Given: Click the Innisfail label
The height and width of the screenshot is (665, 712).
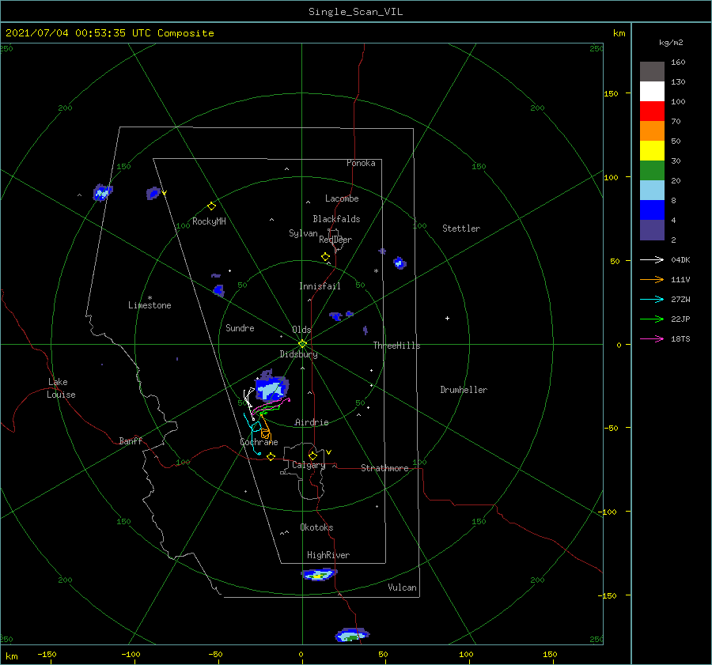Looking at the screenshot, I should 320,286.
